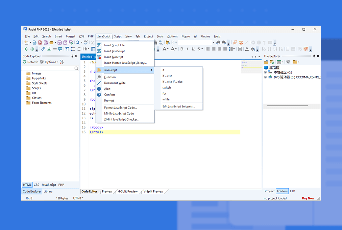Click the Insert hyperlink chain icon
Screen dimensions: 342x230
click(43, 49)
